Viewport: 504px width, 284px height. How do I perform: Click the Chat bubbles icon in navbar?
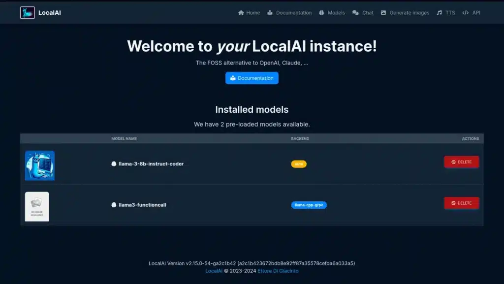pyautogui.click(x=355, y=13)
